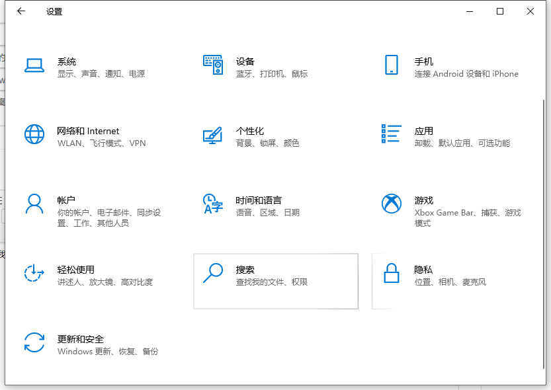Click the 设置 window title text

(54, 11)
